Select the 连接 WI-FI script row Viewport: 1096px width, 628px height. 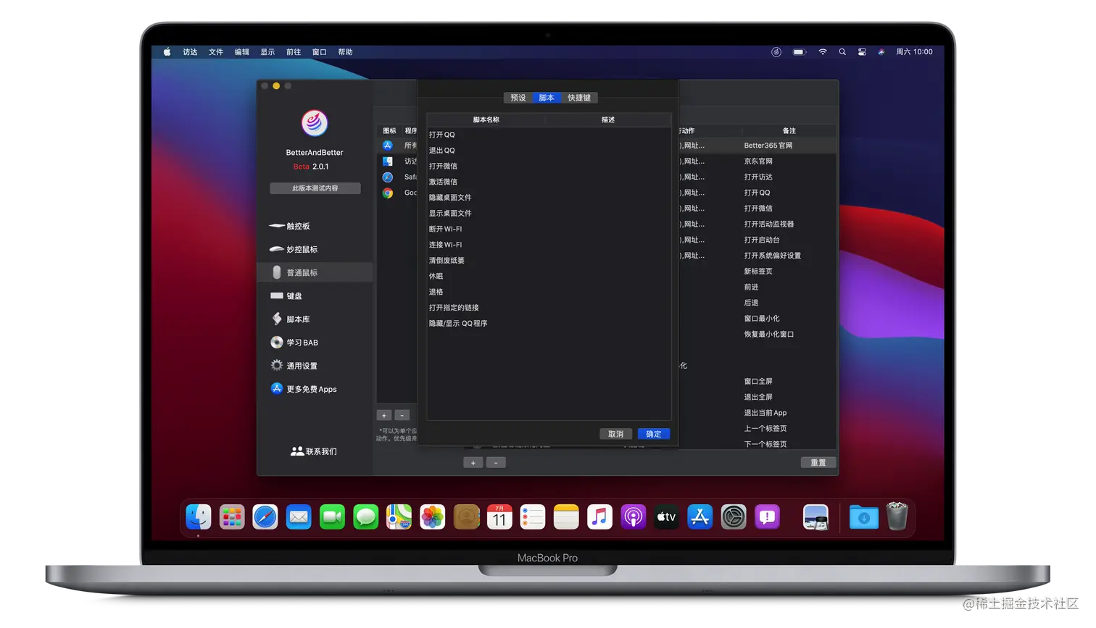(549, 245)
